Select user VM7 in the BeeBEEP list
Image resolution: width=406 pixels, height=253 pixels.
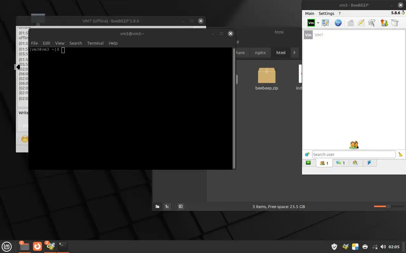(x=354, y=35)
